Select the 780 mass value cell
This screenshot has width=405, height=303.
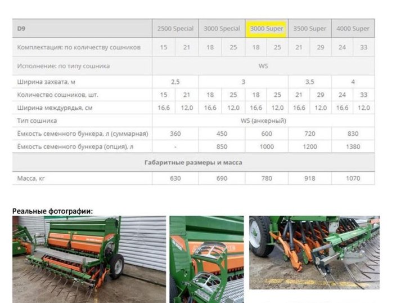[x=267, y=179]
